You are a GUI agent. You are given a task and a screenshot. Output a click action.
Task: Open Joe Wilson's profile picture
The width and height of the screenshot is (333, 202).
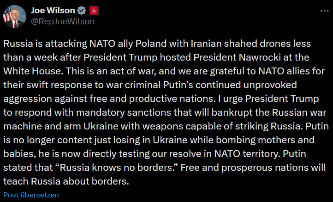tap(15, 17)
